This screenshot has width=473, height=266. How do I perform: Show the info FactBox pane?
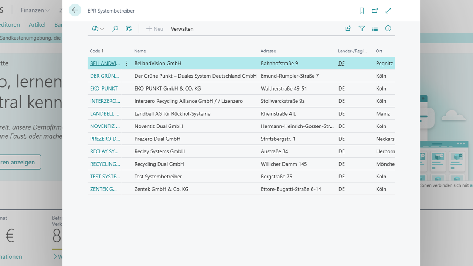(x=388, y=28)
